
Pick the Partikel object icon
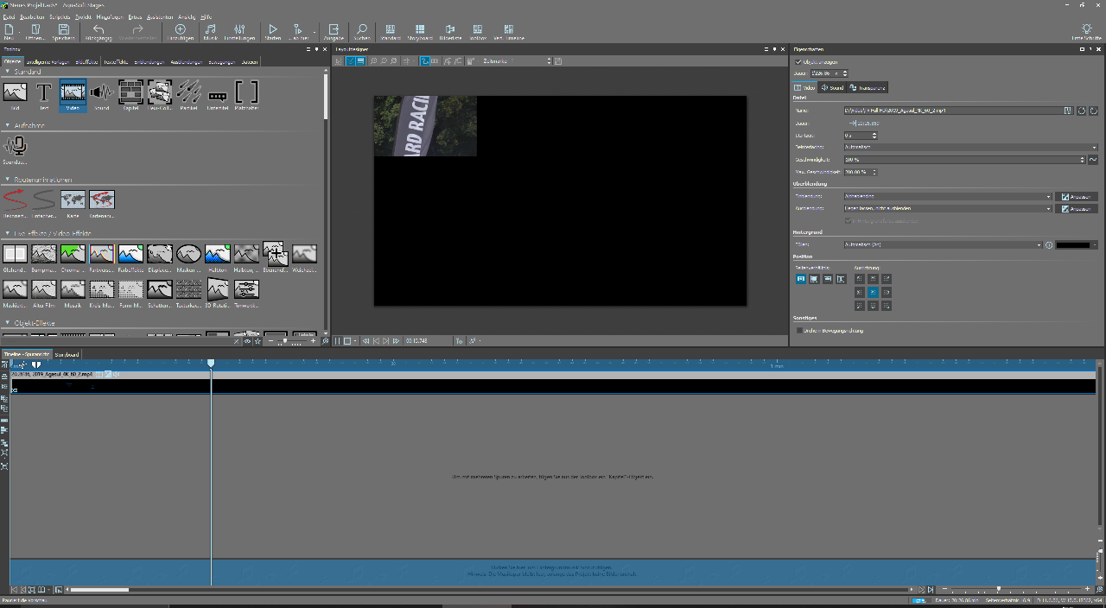(x=189, y=92)
